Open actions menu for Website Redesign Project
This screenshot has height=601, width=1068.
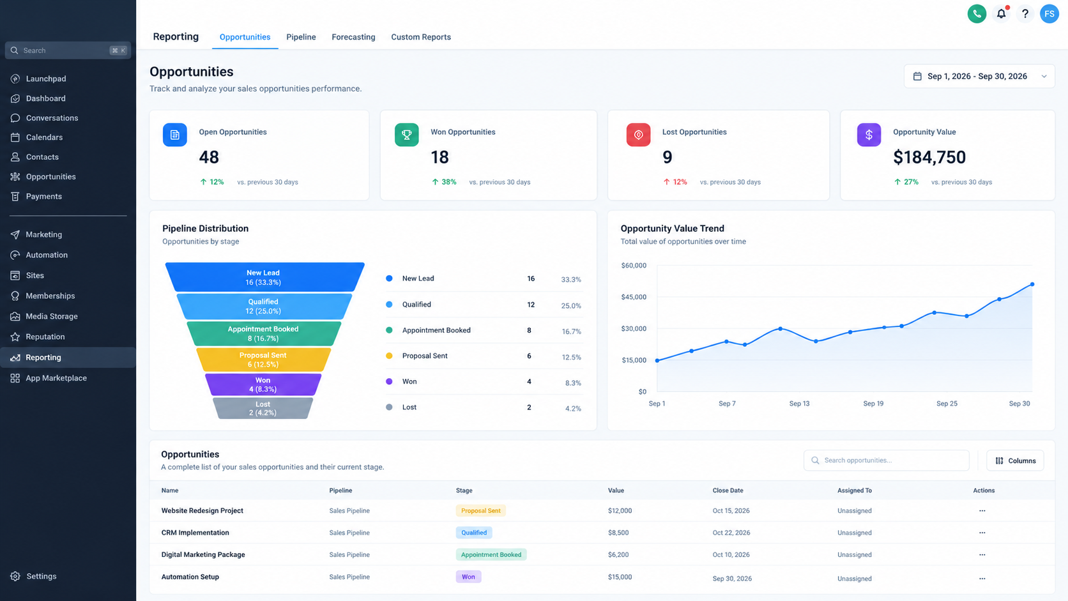click(982, 511)
